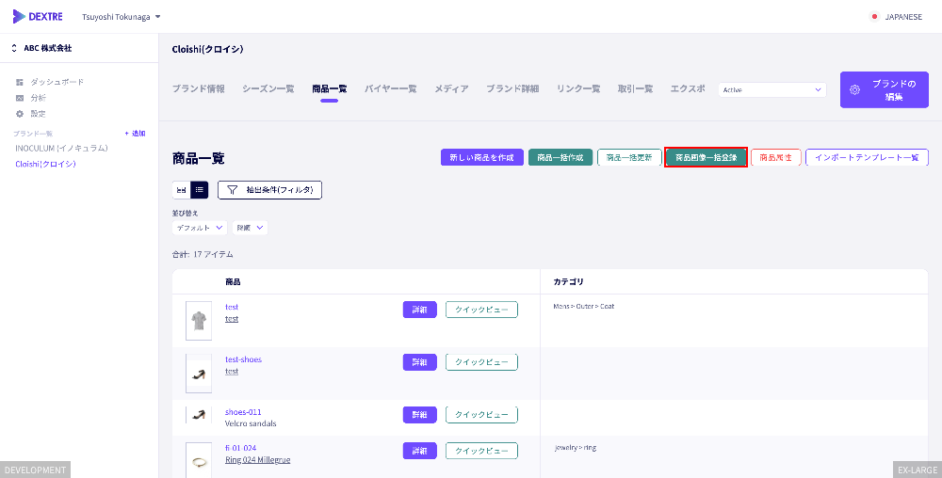Click the red-outlined 商品属性 button

775,158
